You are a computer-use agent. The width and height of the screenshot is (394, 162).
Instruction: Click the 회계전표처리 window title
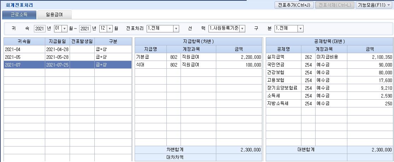pyautogui.click(x=19, y=5)
